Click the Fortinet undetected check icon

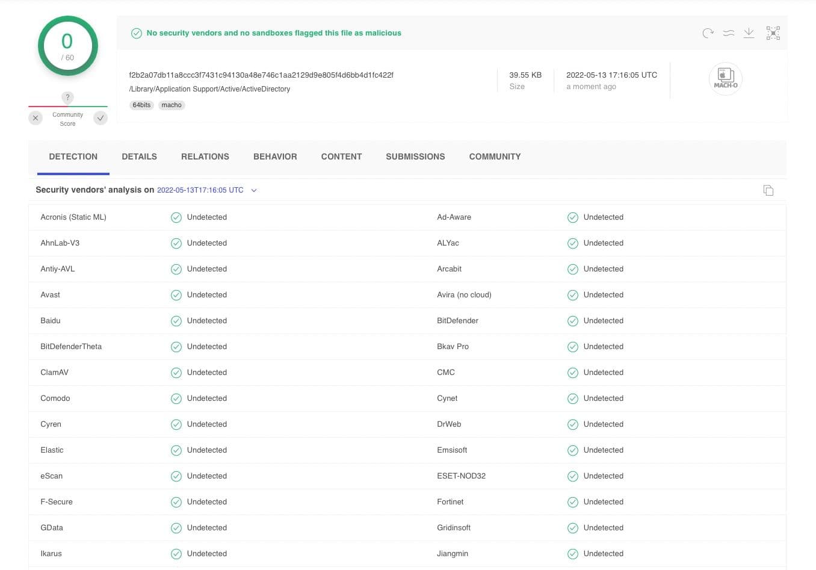click(573, 502)
